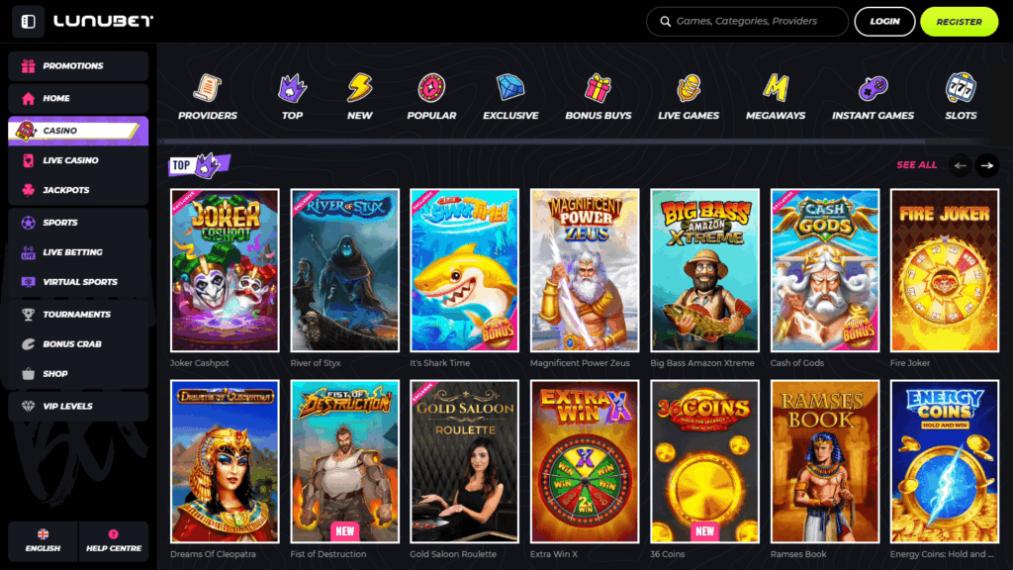The image size is (1013, 570).
Task: Open the Joker Cashpot game thumbnail
Action: (225, 270)
